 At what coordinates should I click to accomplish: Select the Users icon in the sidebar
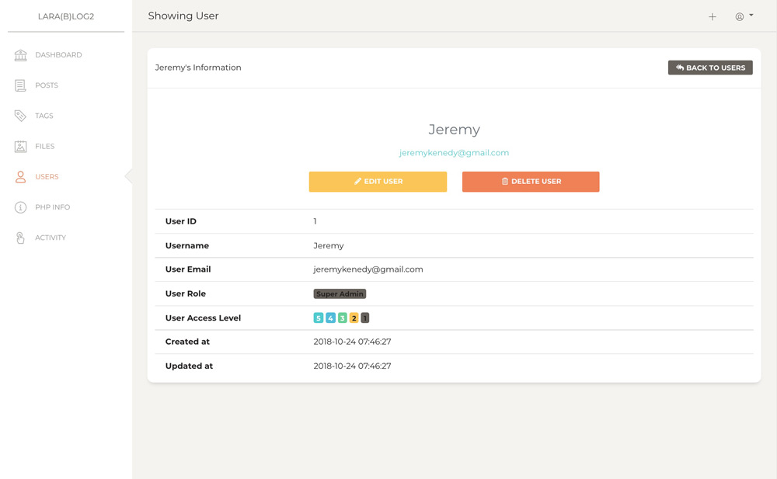(x=19, y=176)
